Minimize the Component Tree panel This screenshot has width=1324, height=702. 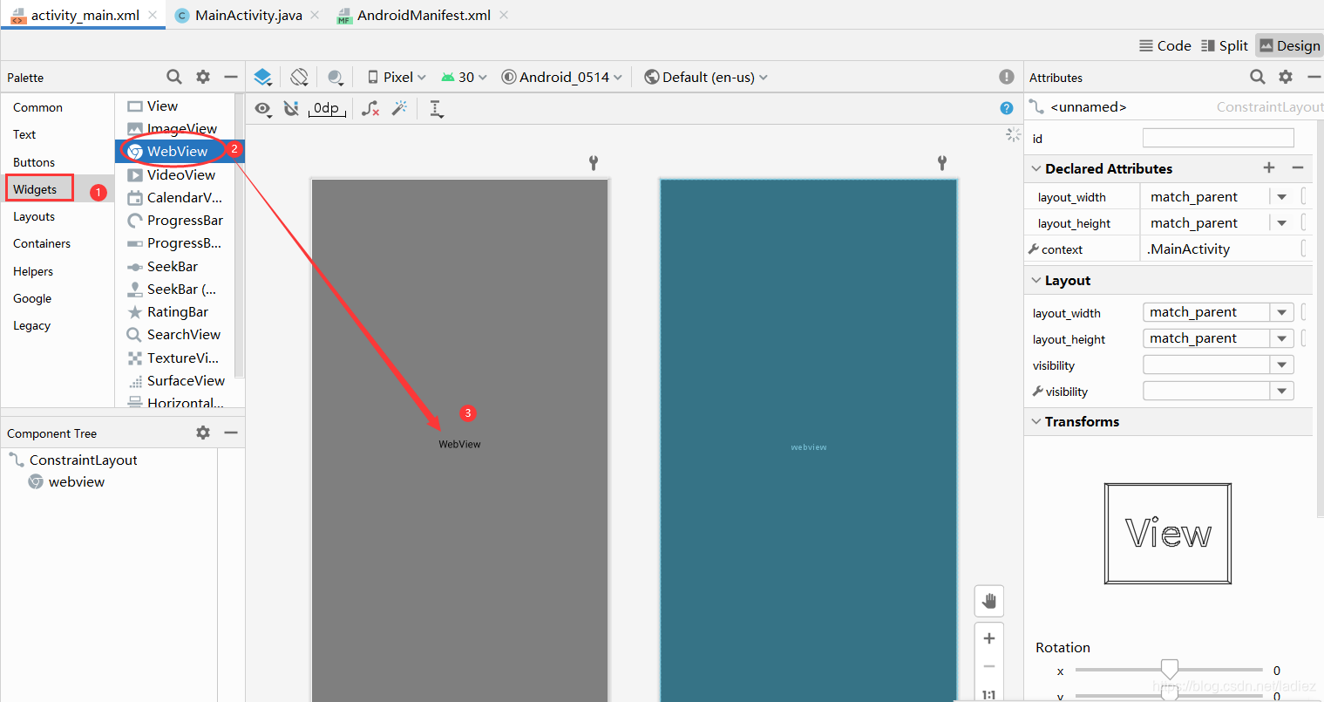pos(231,433)
